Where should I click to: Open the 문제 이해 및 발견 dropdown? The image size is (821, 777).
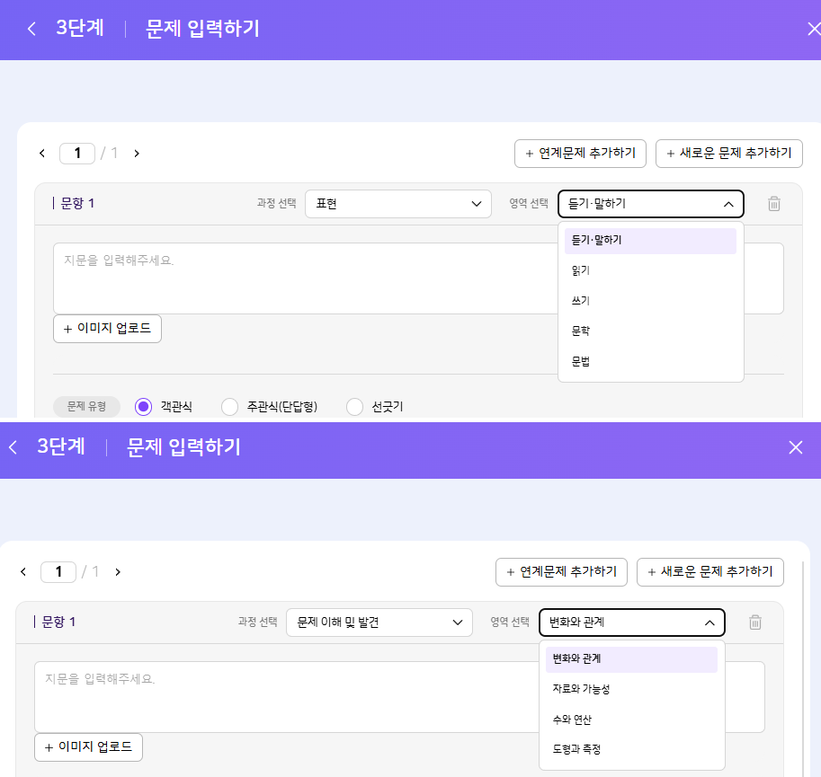(x=379, y=622)
